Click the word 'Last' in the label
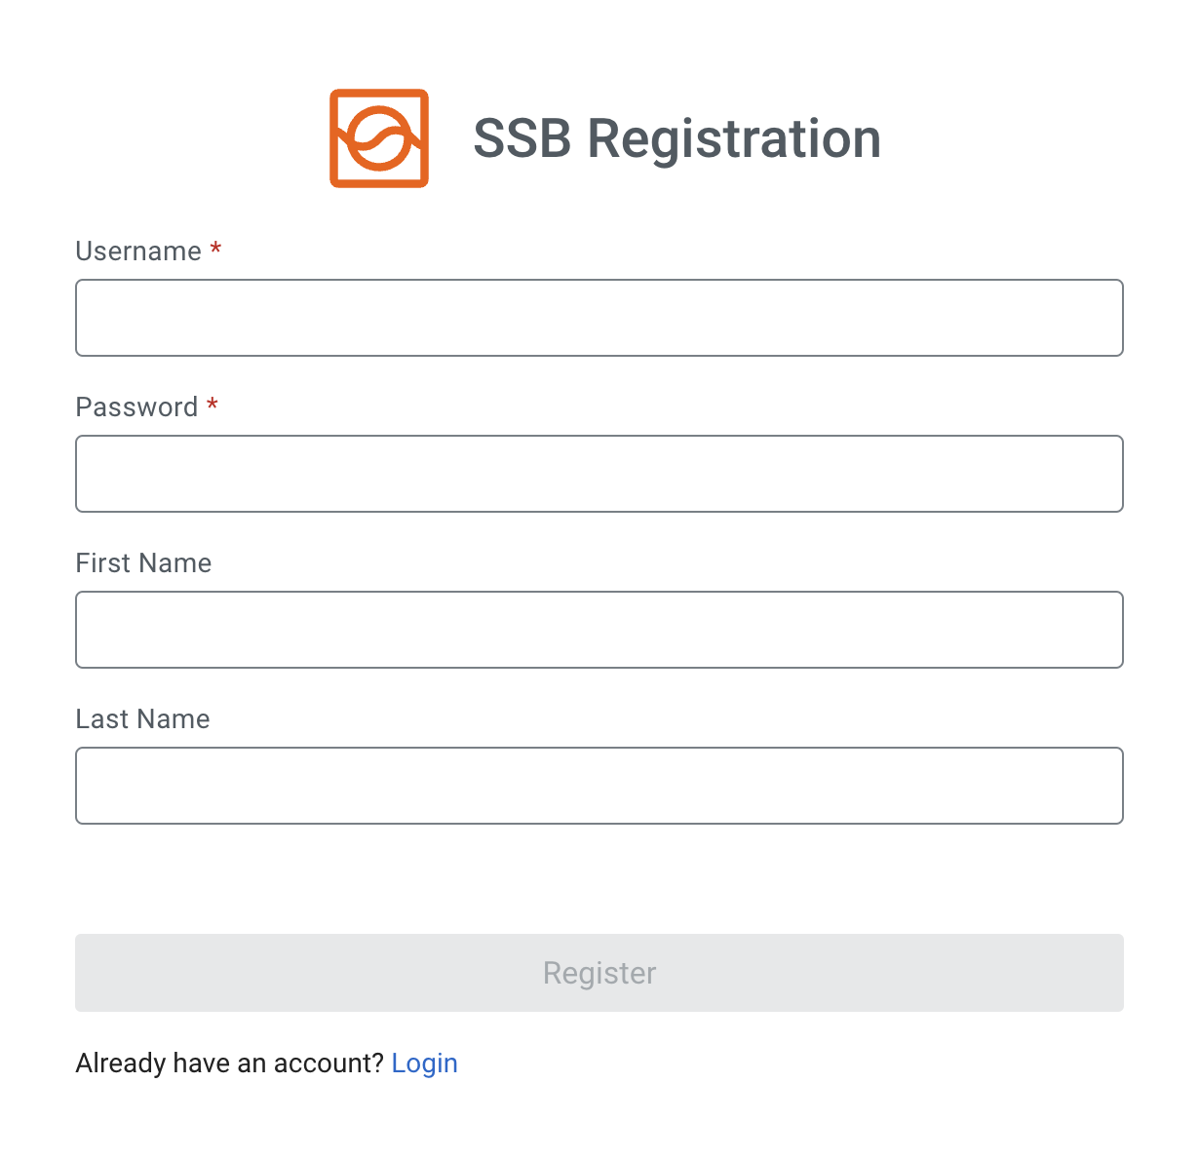The height and width of the screenshot is (1160, 1199). [102, 719]
